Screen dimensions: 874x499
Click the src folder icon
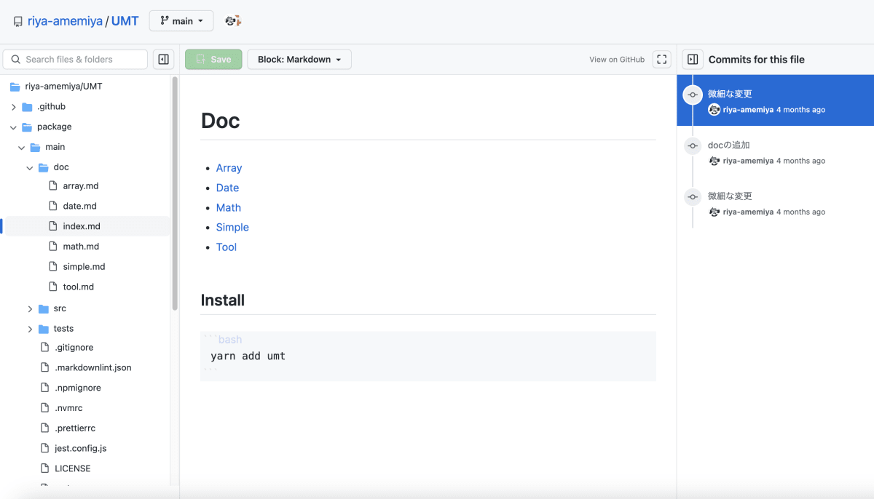(44, 308)
